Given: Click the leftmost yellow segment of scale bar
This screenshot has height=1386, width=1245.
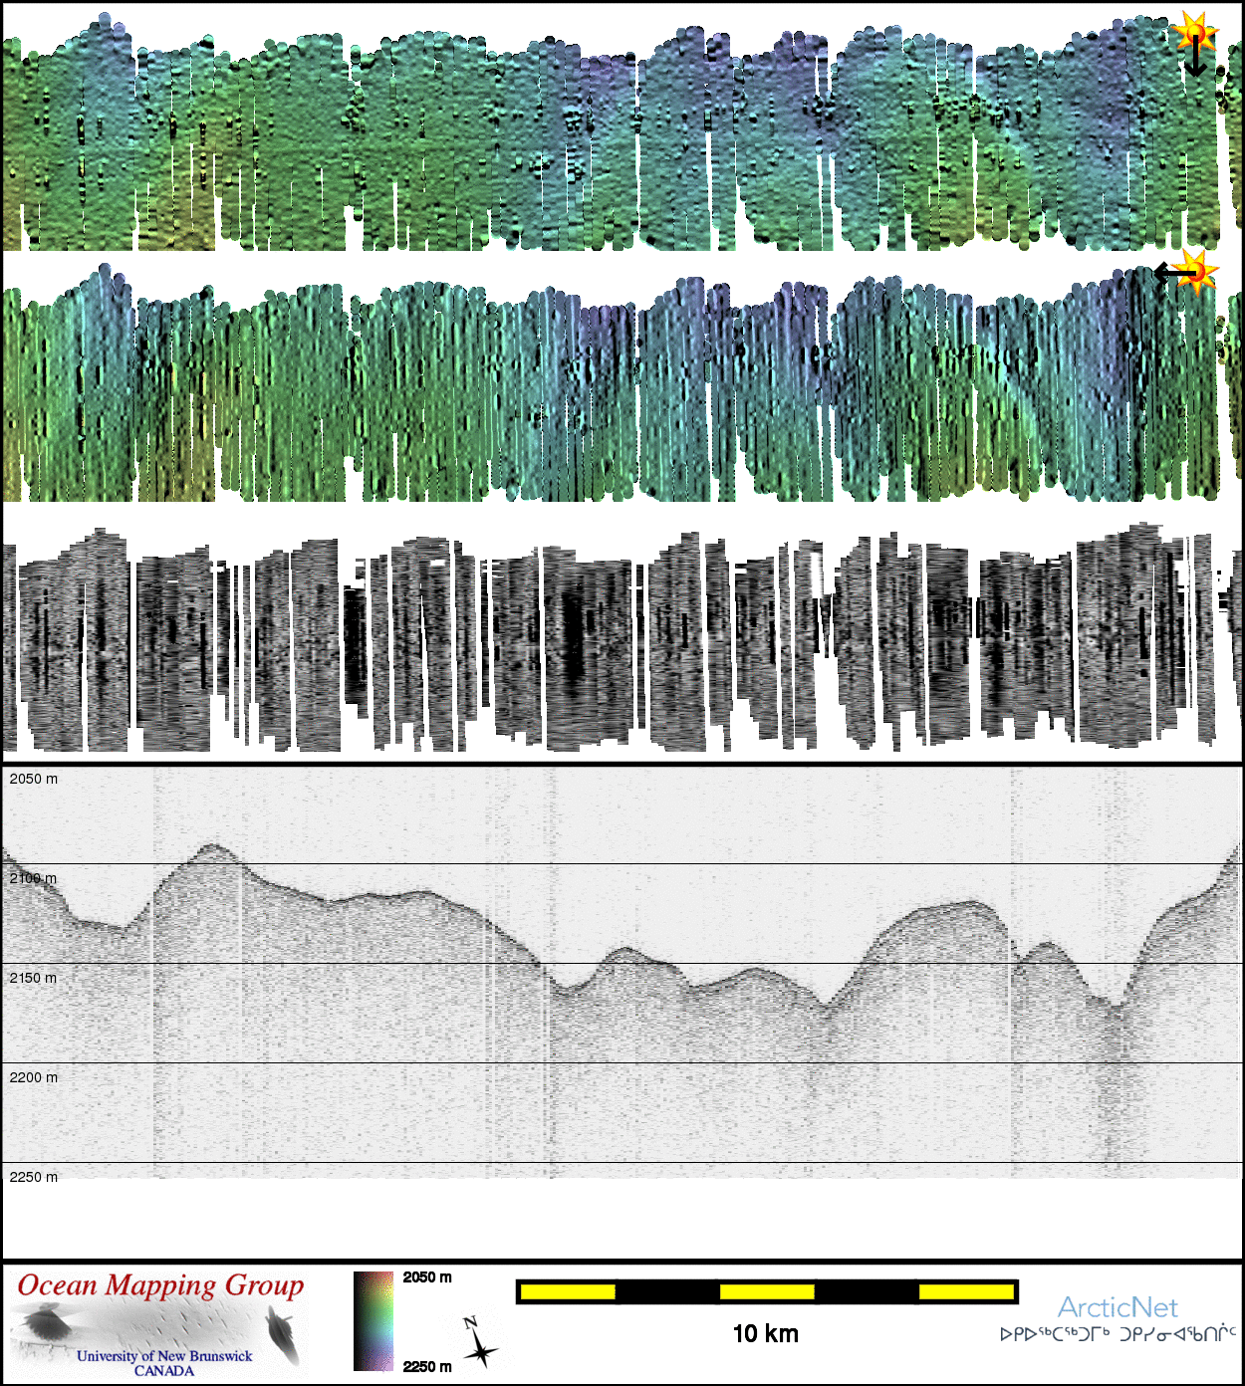Looking at the screenshot, I should click(x=568, y=1292).
